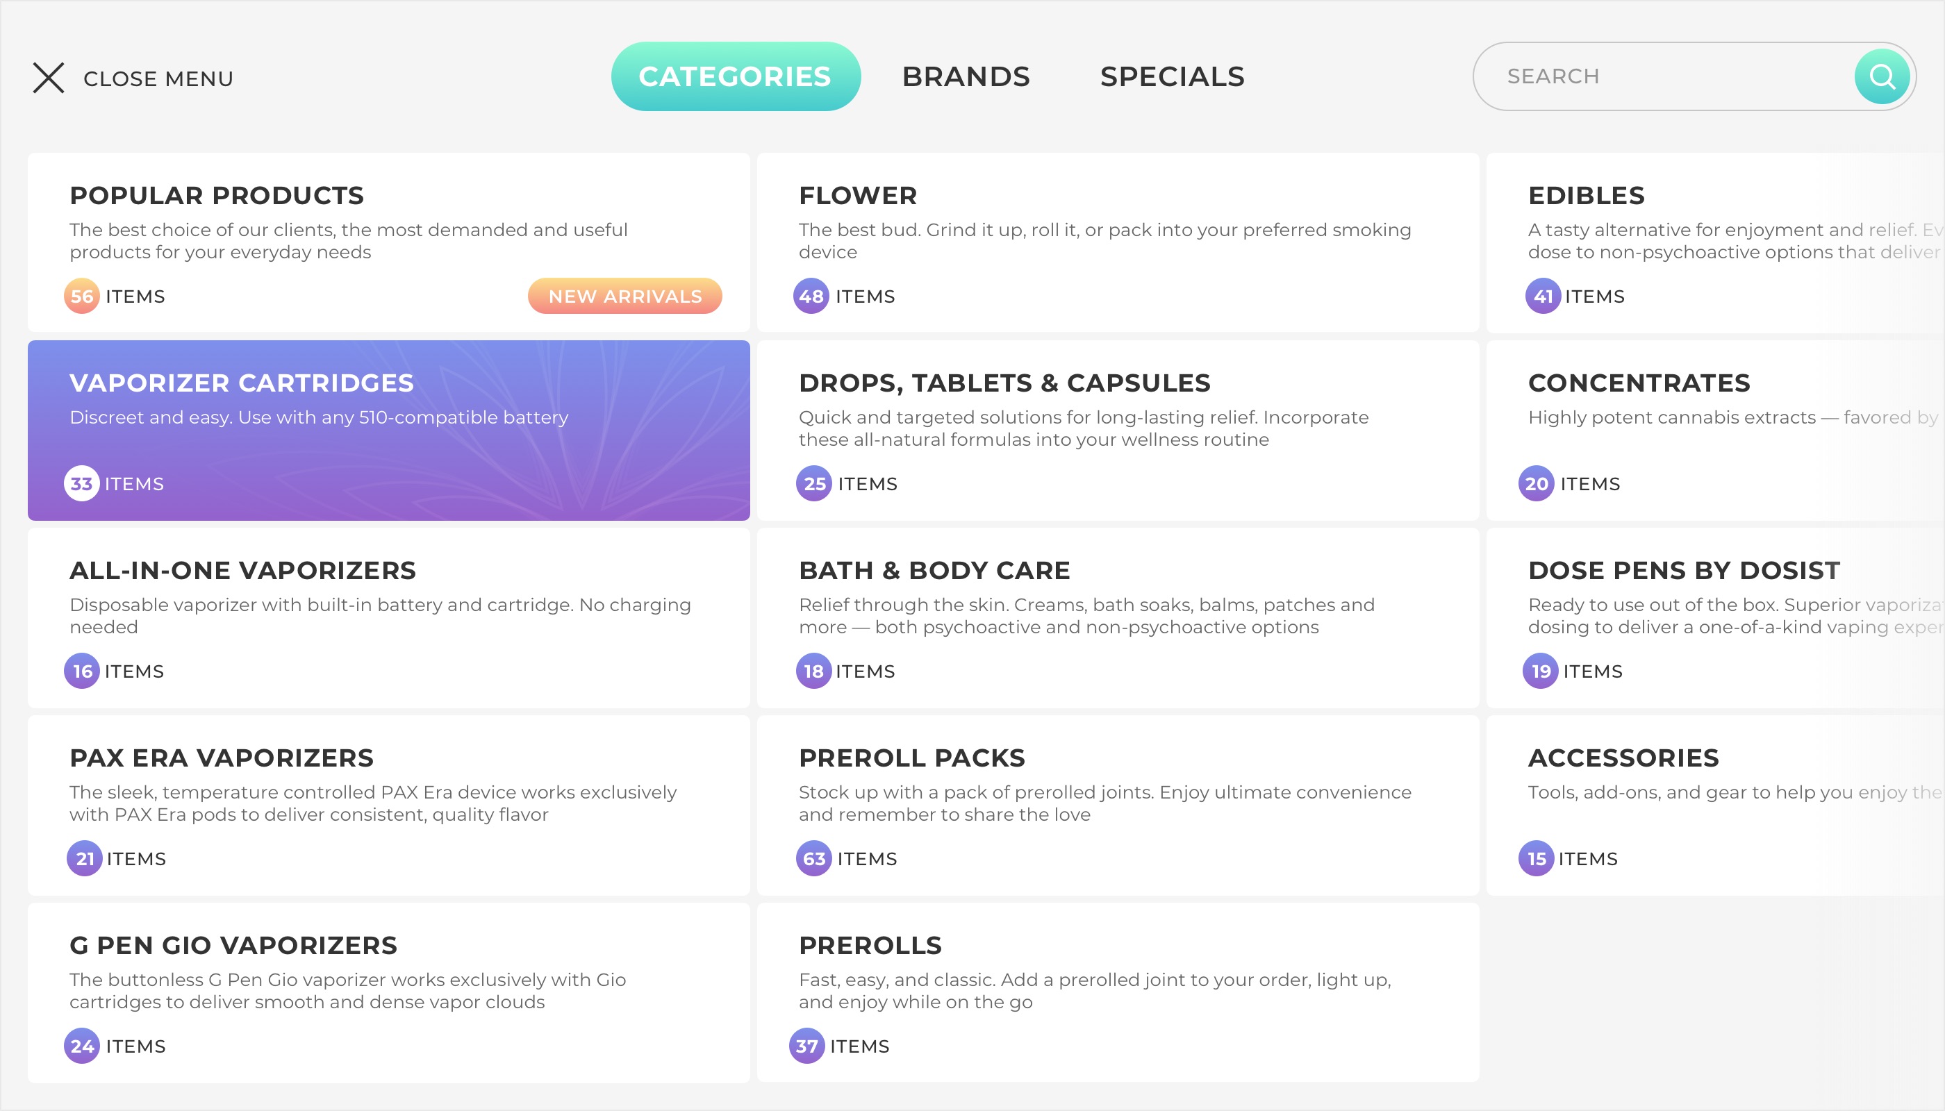1945x1111 pixels.
Task: Select the PAX Era Vaporizers category card
Action: click(388, 805)
